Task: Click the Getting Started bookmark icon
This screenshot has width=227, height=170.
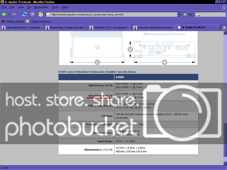Action: coord(3,22)
